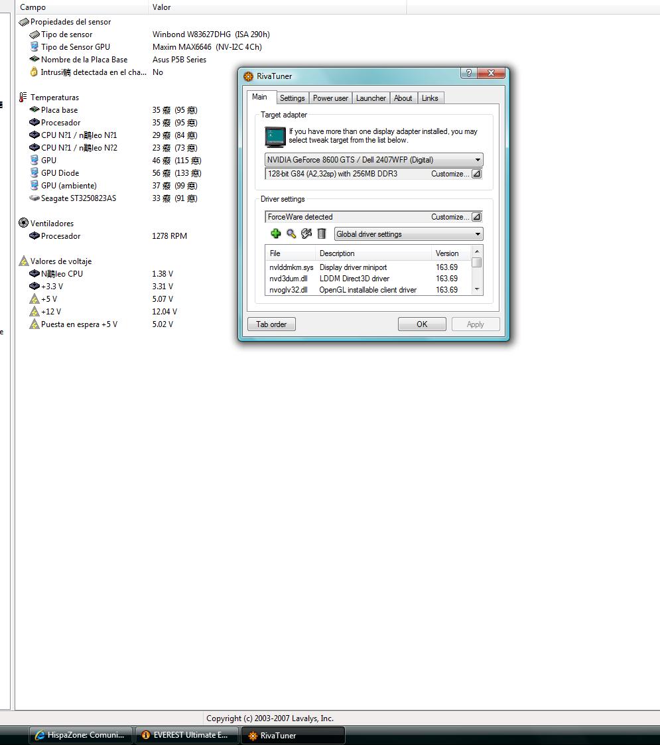The height and width of the screenshot is (745, 660).
Task: Open the Power user tab
Action: click(x=330, y=98)
